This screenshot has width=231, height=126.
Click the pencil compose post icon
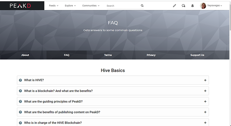click(x=174, y=6)
